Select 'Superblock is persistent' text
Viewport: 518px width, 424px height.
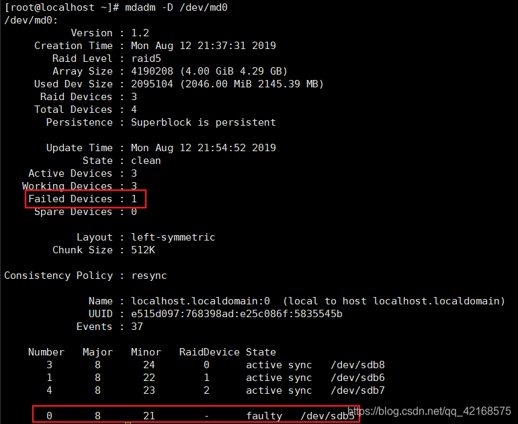coord(204,122)
